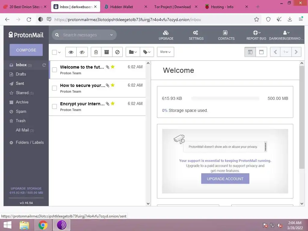Click the sidebar storage usage bar
Viewport: 308px width, 231px height.
[x=26, y=198]
